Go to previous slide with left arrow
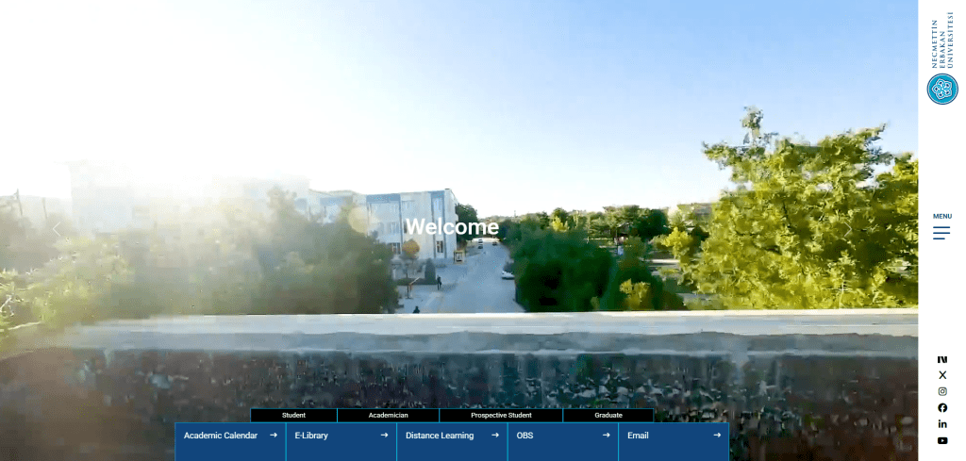Viewport: 966px width, 461px height. pyautogui.click(x=57, y=228)
